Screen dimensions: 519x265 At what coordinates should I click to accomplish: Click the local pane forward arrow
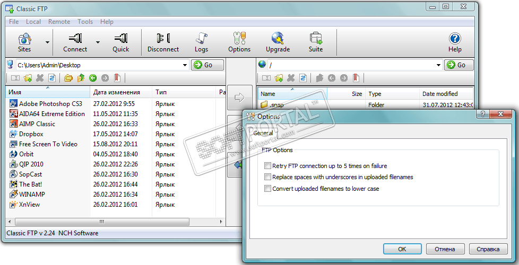105,78
